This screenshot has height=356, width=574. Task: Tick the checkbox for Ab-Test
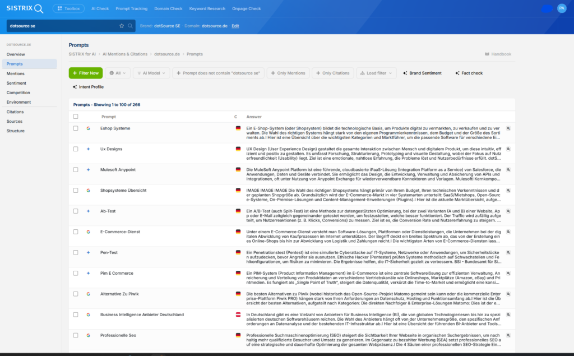click(76, 211)
